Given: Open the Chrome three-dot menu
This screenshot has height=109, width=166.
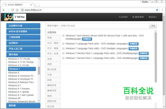Looking at the screenshot, I should click(162, 10).
